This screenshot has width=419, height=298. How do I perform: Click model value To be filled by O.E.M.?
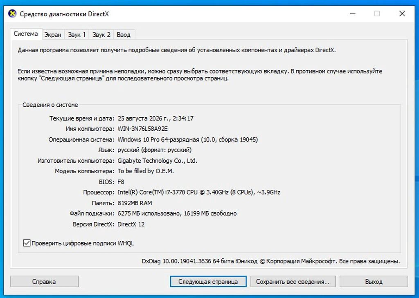click(146, 171)
